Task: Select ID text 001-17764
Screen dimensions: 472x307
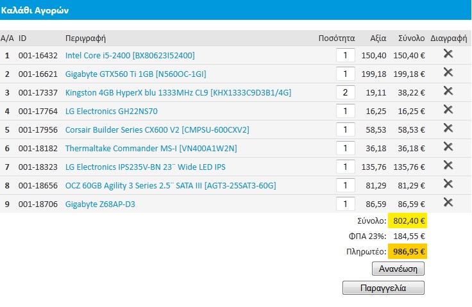Action: click(38, 112)
